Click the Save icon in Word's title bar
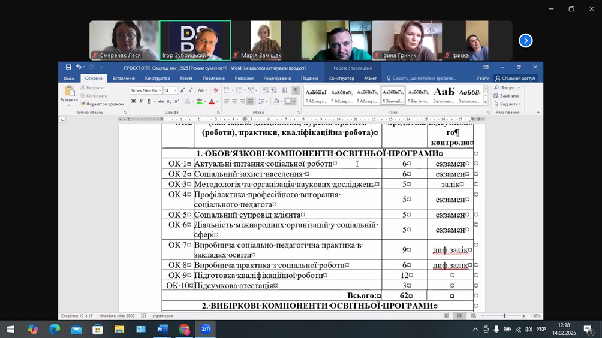Screen dimensions: 602x338 [x=68, y=67]
